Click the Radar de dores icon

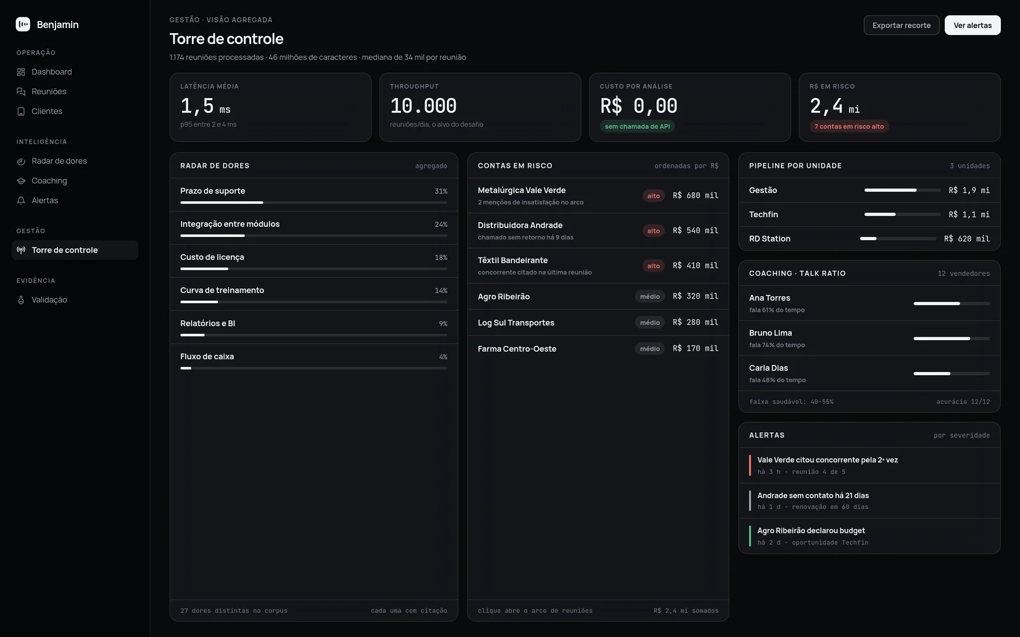(21, 161)
